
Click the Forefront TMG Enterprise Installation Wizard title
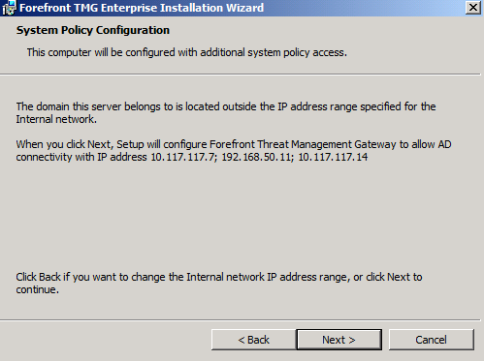tap(142, 8)
